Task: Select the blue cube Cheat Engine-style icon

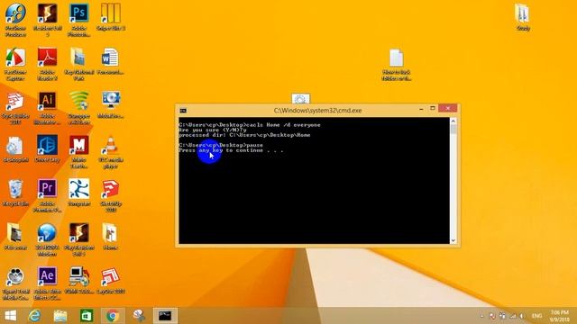Action: [47, 145]
